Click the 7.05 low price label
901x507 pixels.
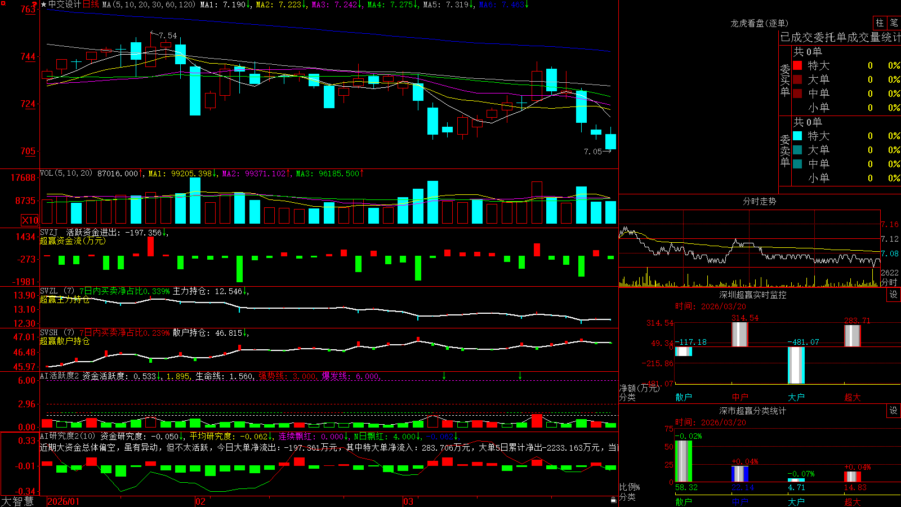[593, 152]
